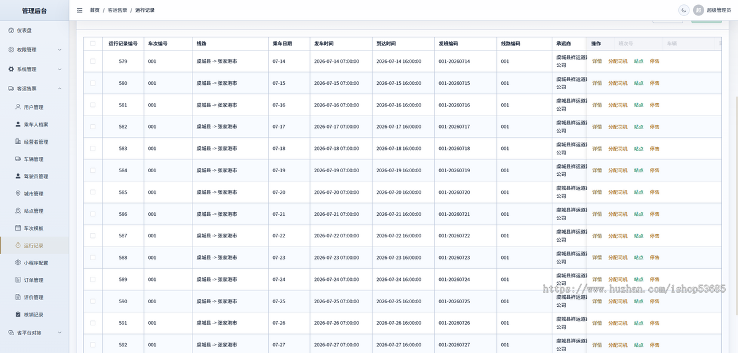
Task: Open 详情 for record 587
Action: pos(597,236)
